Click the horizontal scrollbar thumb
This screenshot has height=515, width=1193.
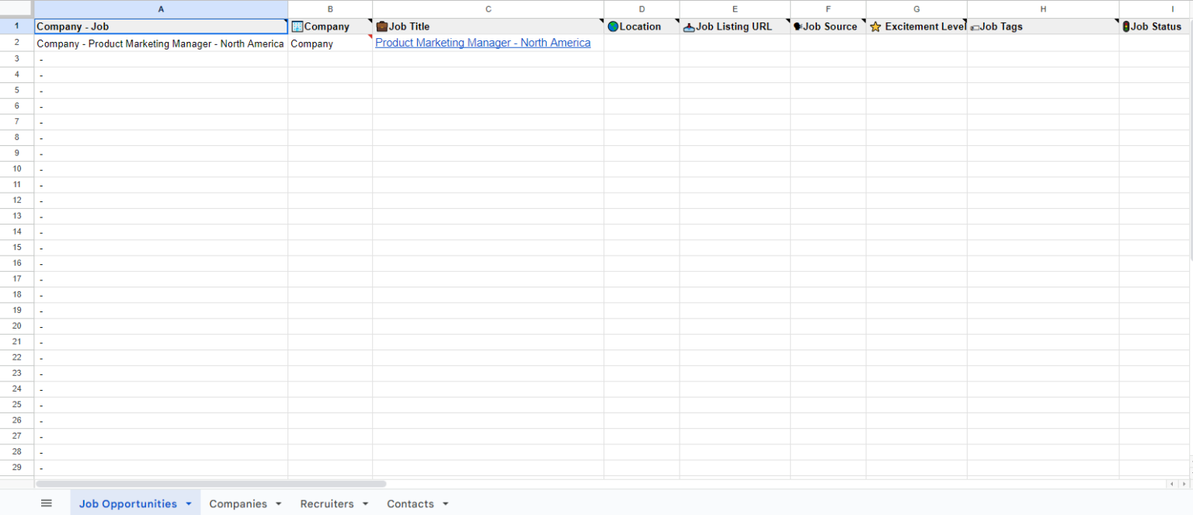pyautogui.click(x=211, y=483)
